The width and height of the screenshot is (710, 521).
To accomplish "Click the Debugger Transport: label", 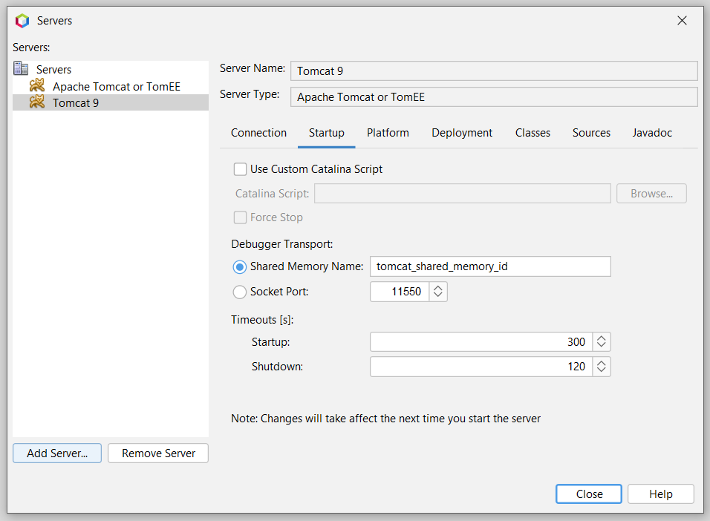I will (x=282, y=244).
